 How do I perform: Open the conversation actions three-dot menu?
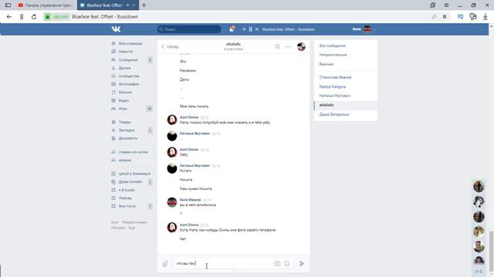(x=288, y=46)
